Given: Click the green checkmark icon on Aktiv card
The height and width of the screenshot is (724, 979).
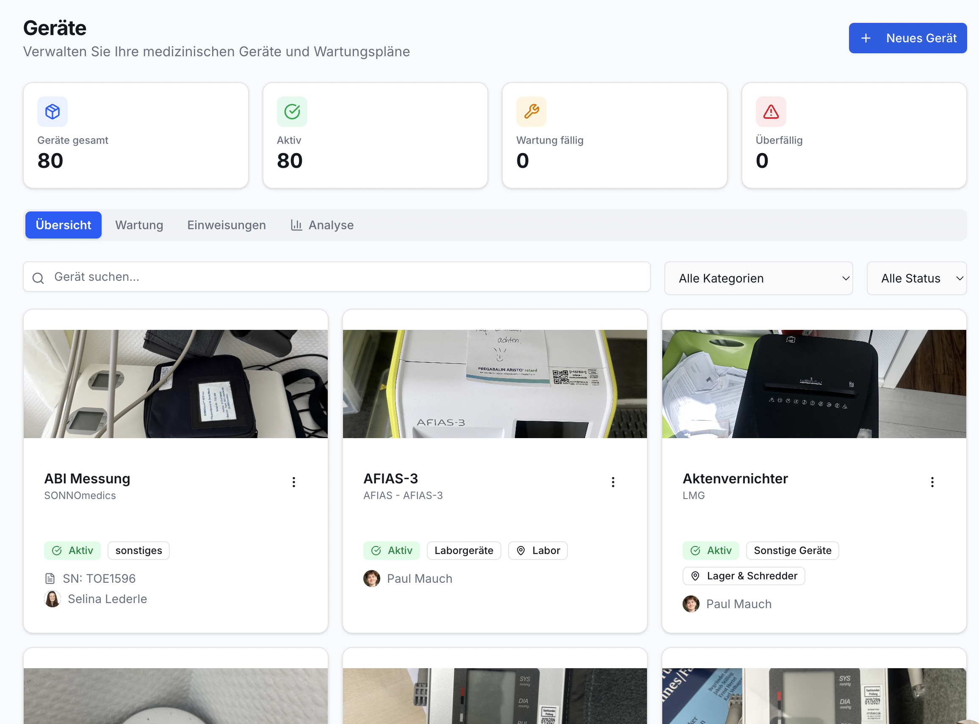Looking at the screenshot, I should (292, 112).
